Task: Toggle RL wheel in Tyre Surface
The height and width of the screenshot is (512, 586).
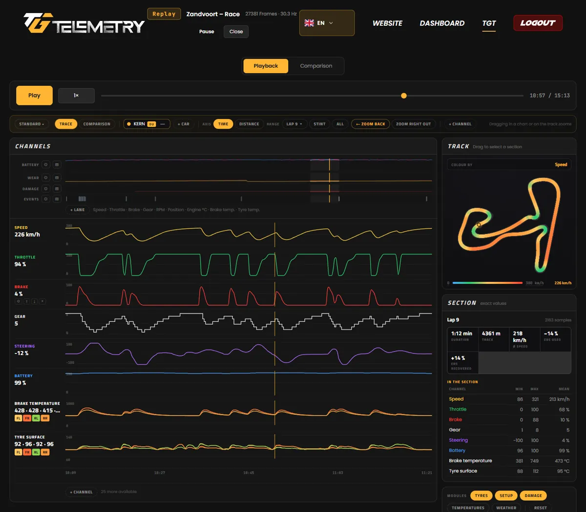Action: click(36, 452)
